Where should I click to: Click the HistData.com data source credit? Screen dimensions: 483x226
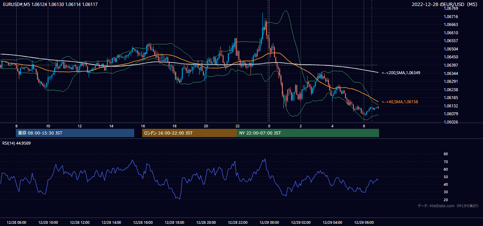pos(448,206)
